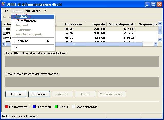
Task: Click the Visualizza rapporto button
Action: coord(112,94)
